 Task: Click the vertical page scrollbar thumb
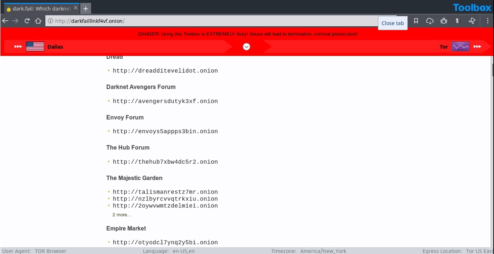point(492,70)
